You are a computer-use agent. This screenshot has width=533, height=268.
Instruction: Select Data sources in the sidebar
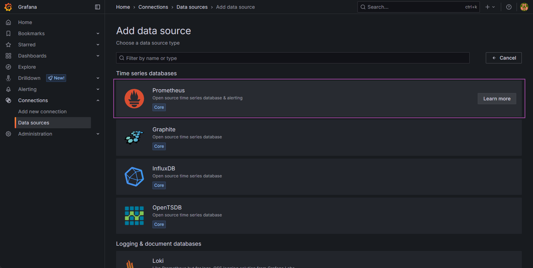tap(34, 123)
